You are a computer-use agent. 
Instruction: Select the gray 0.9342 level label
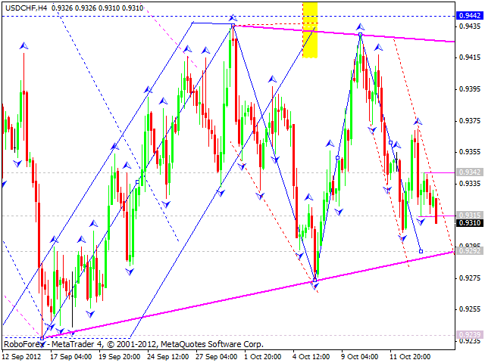click(x=470, y=172)
